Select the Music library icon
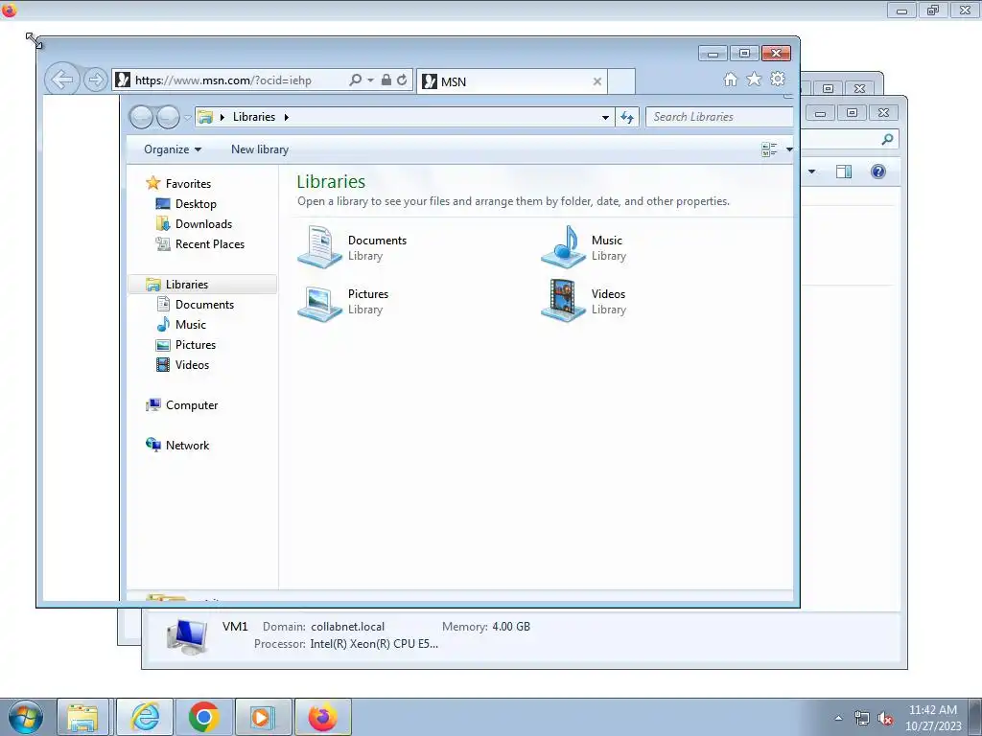 (x=563, y=247)
